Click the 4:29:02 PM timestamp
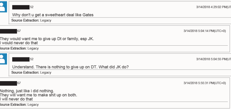Image resolution: width=231 pixels, height=109 pixels. tap(214, 7)
